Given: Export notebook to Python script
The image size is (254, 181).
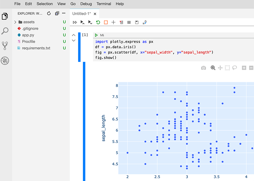Looking at the screenshot, I should tap(145, 22).
